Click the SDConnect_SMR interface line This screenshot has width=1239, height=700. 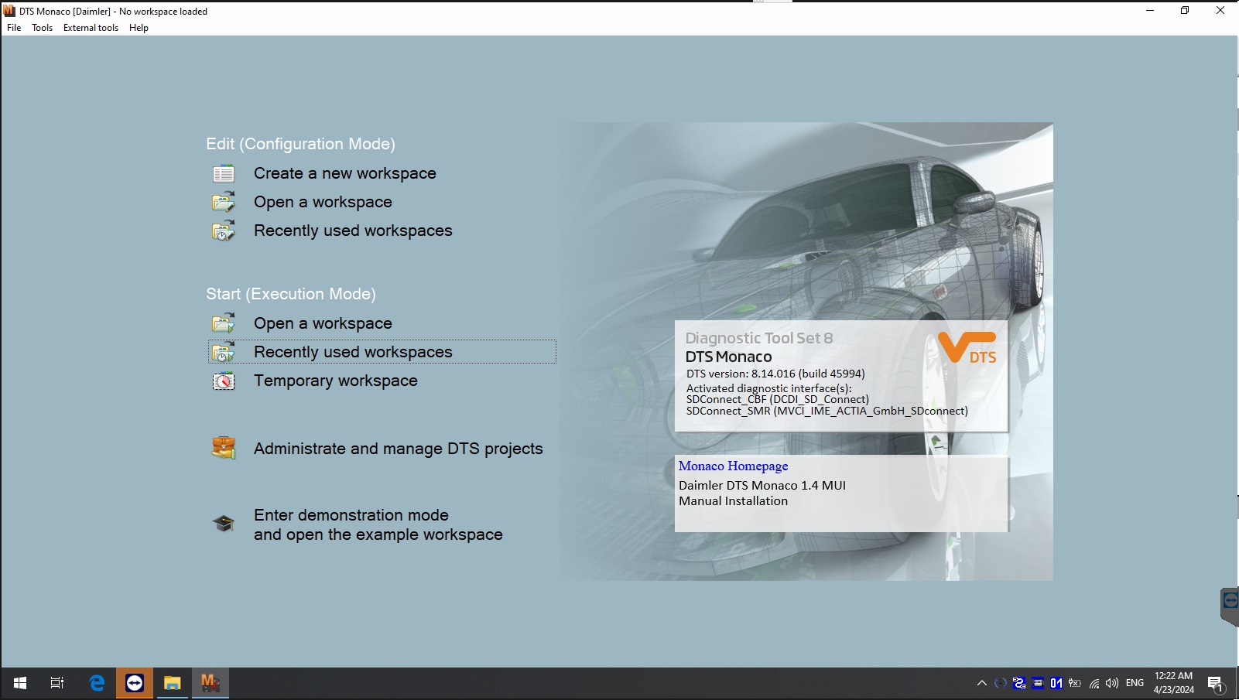(x=827, y=411)
